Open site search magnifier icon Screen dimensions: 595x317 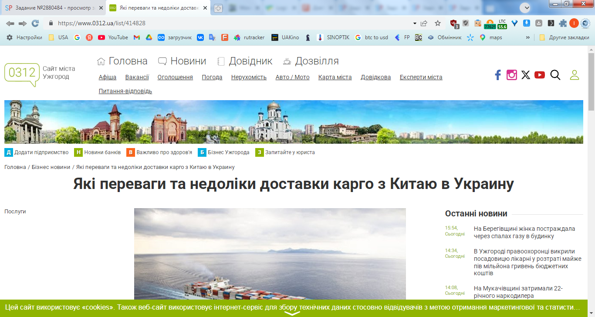point(555,75)
